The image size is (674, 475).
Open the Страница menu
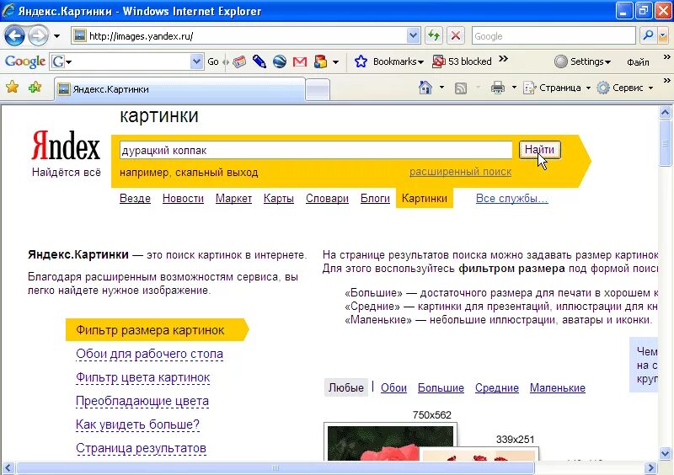(x=557, y=88)
